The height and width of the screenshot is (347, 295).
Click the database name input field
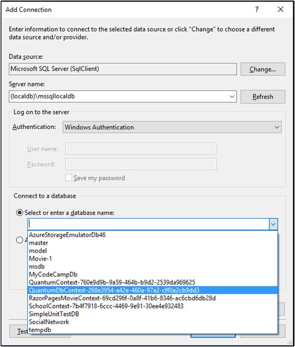pyautogui.click(x=148, y=224)
